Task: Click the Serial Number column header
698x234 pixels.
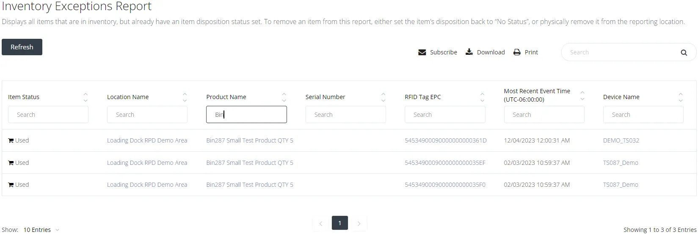Action: [x=325, y=97]
